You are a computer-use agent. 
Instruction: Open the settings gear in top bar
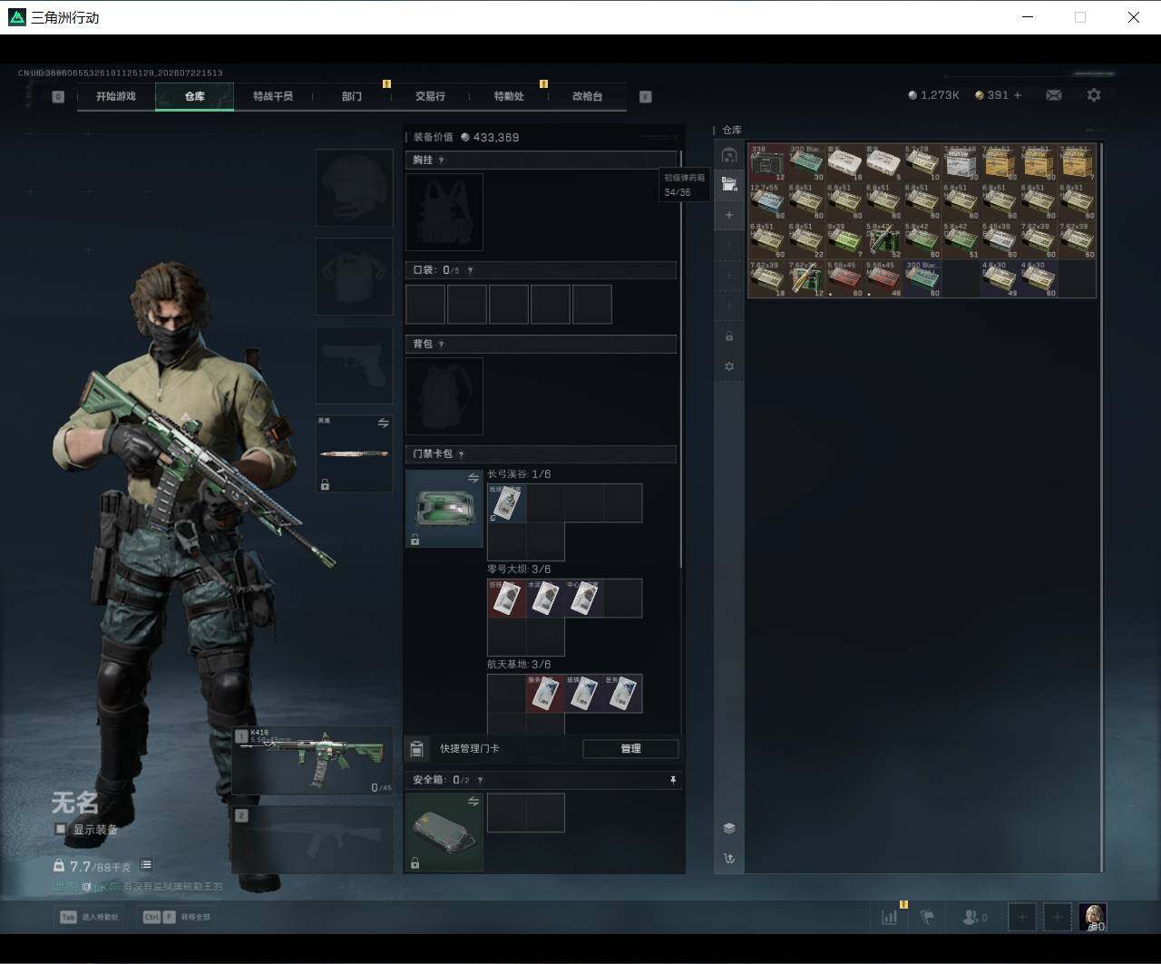click(x=1094, y=95)
